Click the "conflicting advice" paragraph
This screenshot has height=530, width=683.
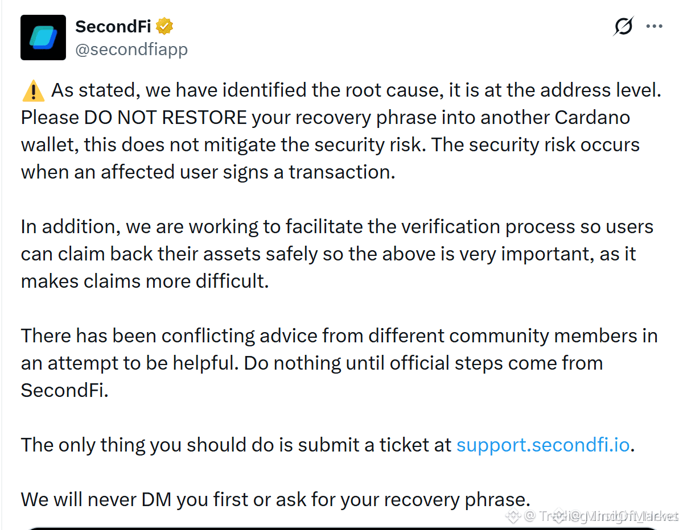pyautogui.click(x=339, y=363)
